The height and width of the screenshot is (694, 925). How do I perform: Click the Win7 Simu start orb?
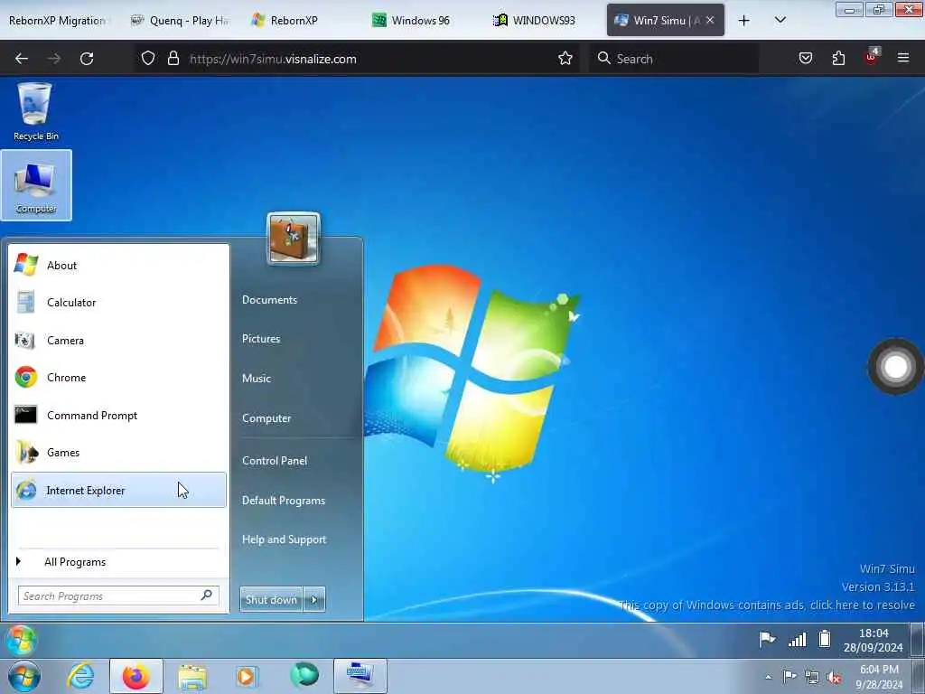[22, 640]
